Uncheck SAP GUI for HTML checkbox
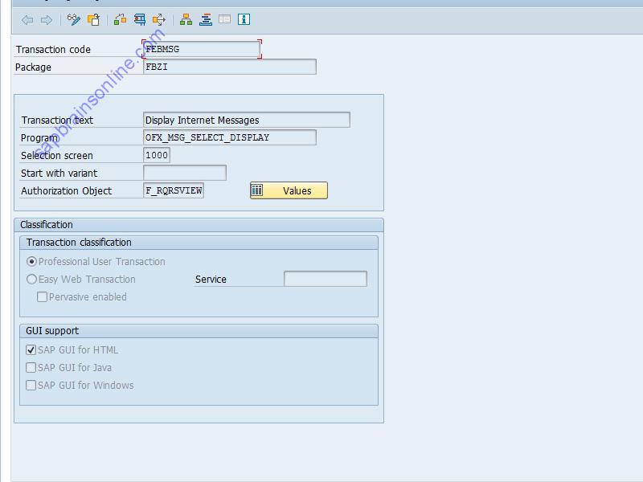643x482 pixels. pyautogui.click(x=31, y=349)
